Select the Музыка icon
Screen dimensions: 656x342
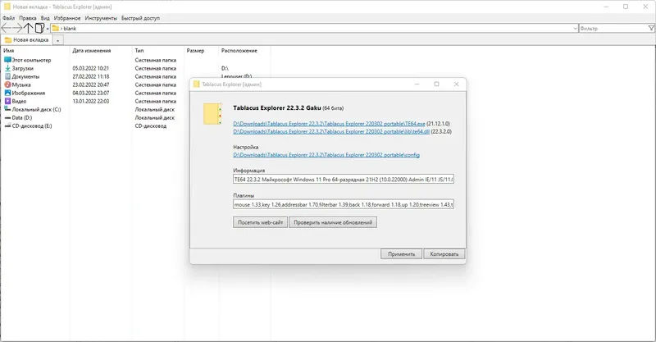click(7, 84)
